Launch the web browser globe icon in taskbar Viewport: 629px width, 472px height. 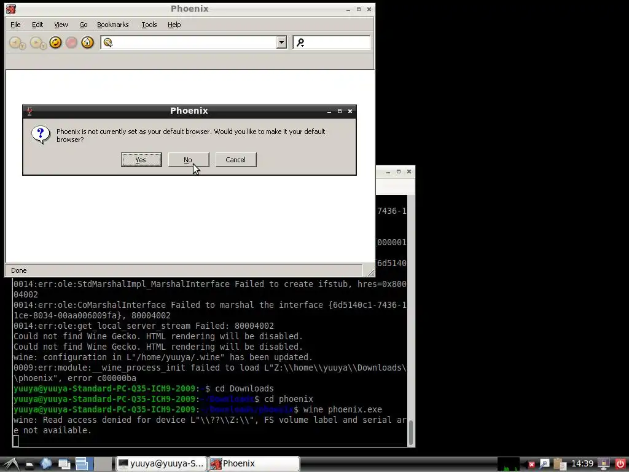point(45,464)
